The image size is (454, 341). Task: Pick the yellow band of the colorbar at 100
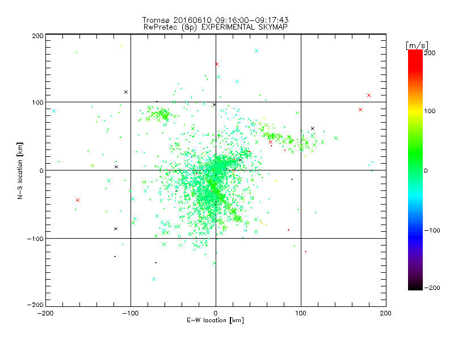pos(415,111)
